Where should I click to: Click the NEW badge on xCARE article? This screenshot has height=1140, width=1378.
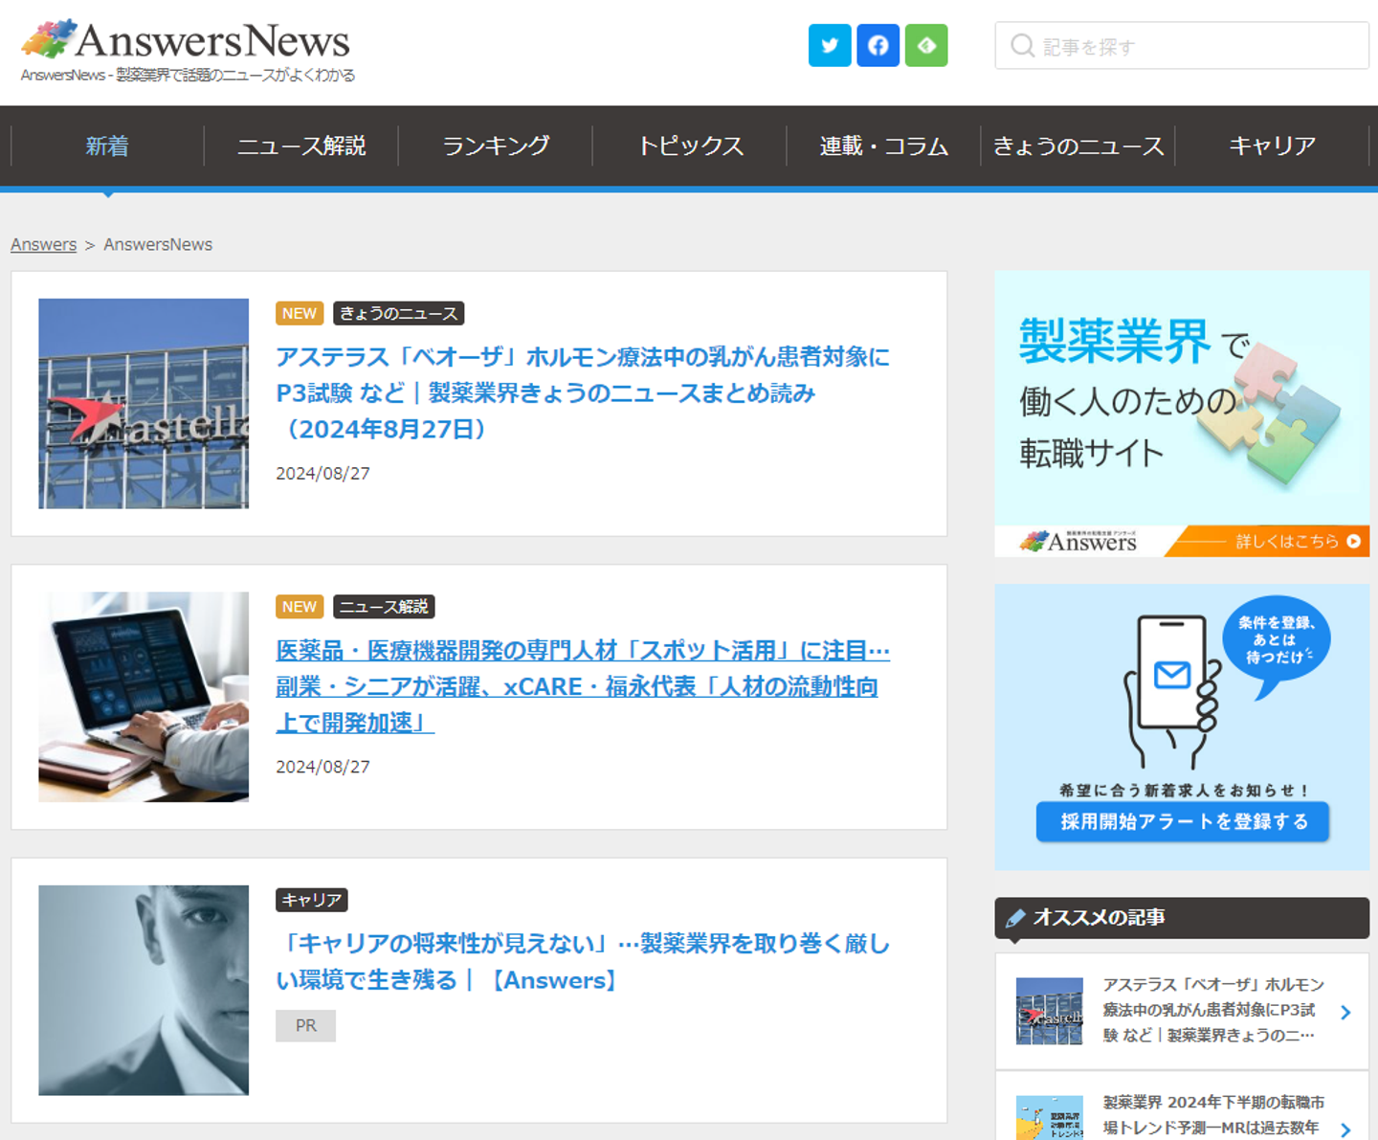[x=300, y=607]
